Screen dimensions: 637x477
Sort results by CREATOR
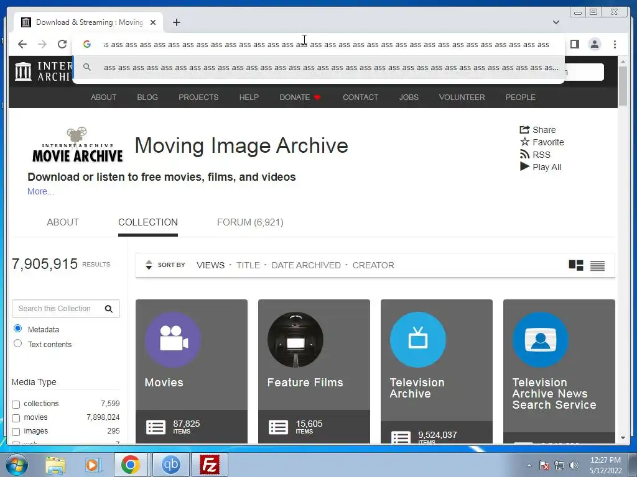click(x=373, y=265)
